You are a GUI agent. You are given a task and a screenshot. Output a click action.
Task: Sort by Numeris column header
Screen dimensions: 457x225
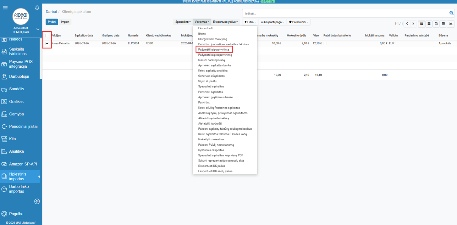(x=133, y=36)
